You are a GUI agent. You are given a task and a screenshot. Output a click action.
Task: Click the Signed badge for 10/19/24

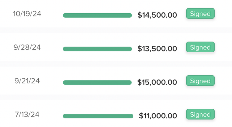pos(200,14)
